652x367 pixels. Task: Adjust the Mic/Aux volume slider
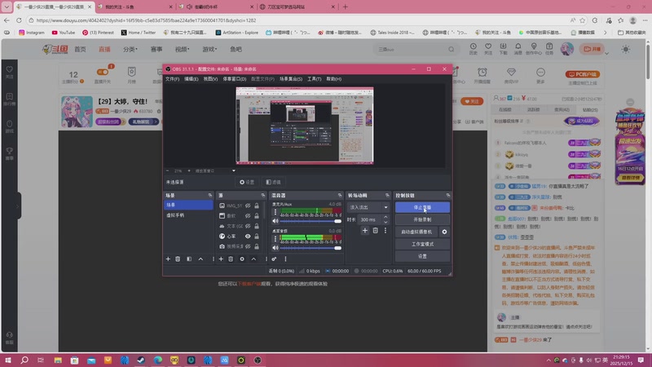coord(311,221)
